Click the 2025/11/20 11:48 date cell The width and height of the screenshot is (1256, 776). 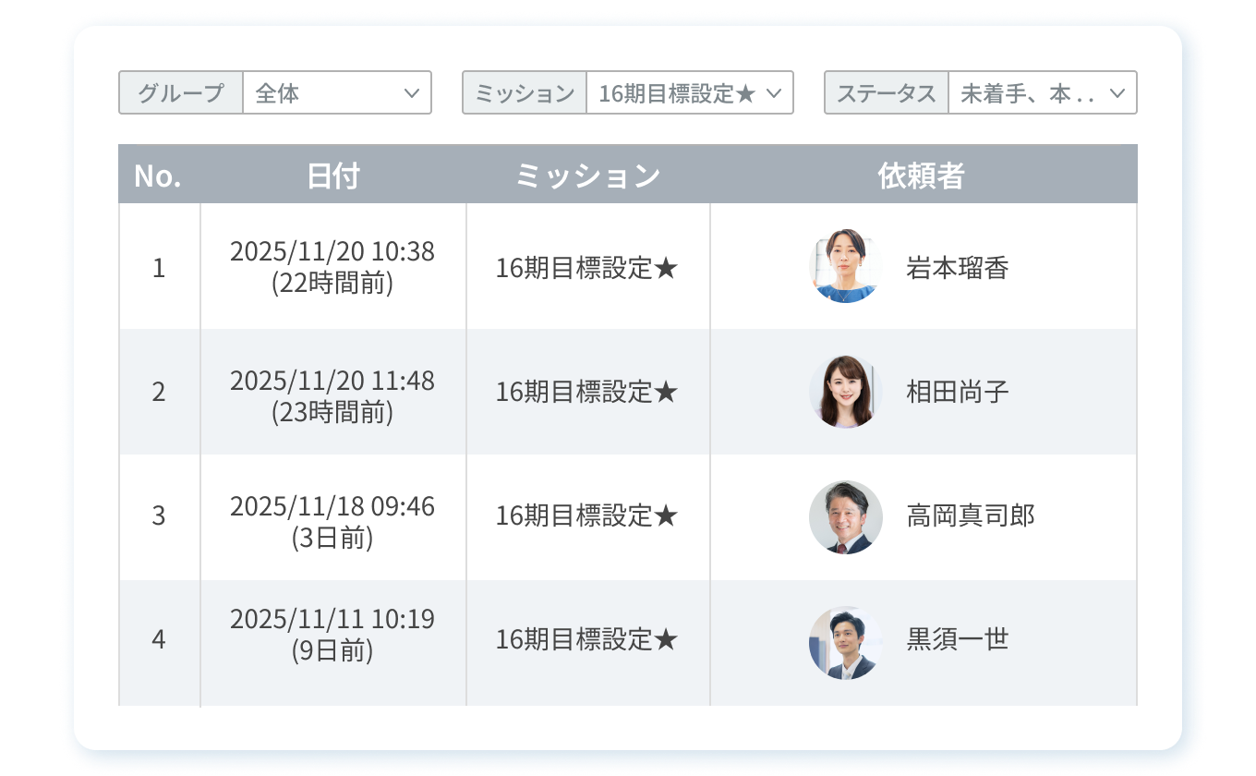tap(332, 395)
